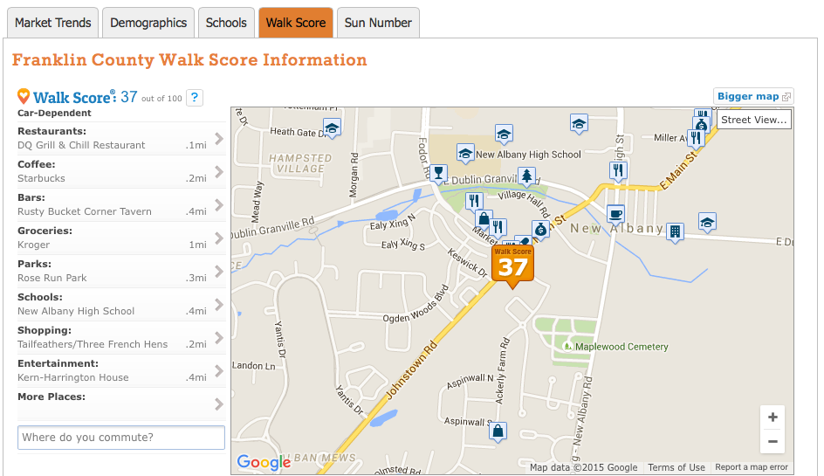
Task: Open the Sun Number tab
Action: tap(377, 23)
